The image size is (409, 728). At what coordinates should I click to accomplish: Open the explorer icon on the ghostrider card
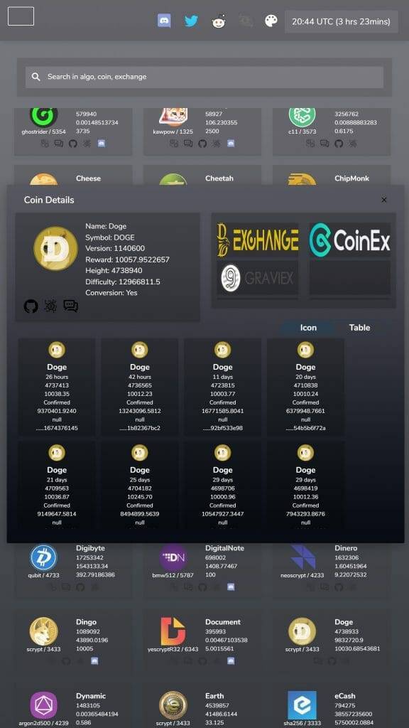pos(87,144)
